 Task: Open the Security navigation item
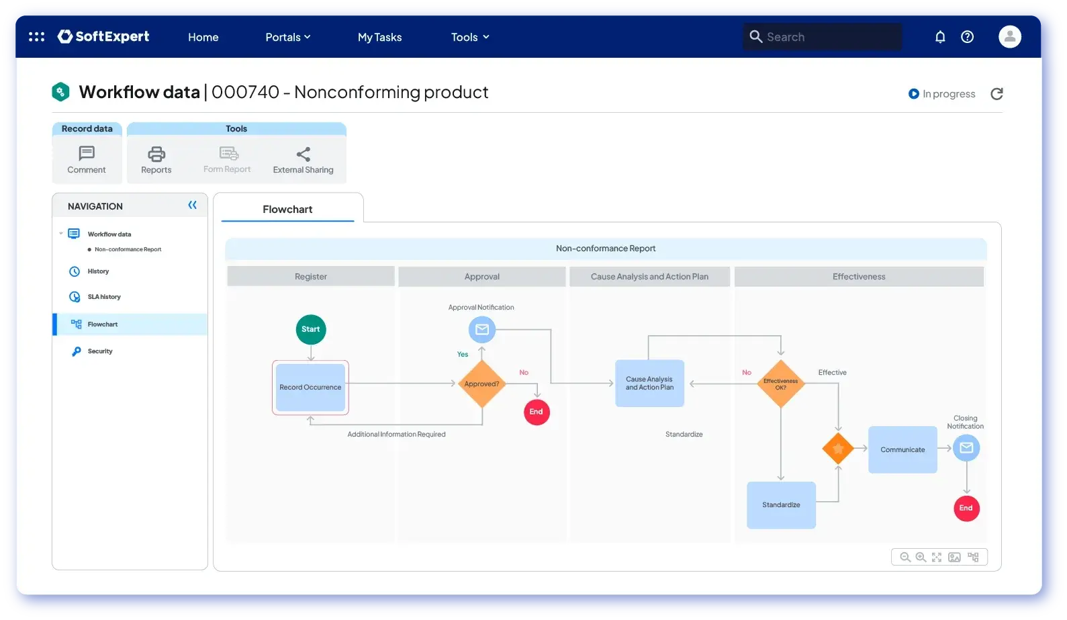[x=100, y=351]
